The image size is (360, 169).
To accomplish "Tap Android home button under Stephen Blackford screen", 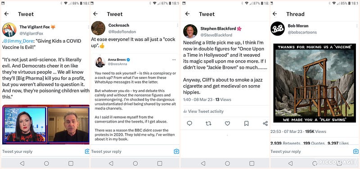I will tap(227, 163).
